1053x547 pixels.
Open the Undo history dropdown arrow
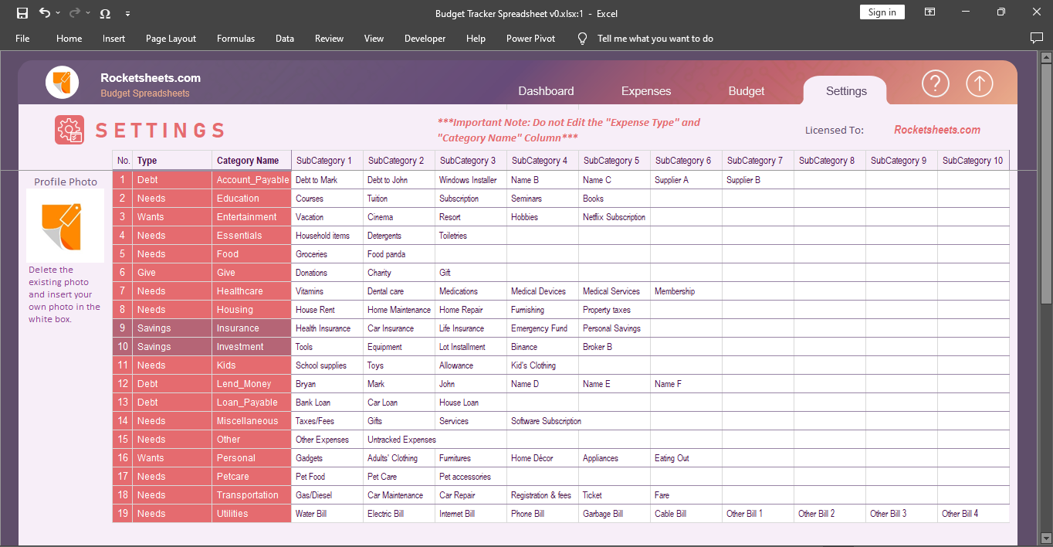tap(58, 13)
